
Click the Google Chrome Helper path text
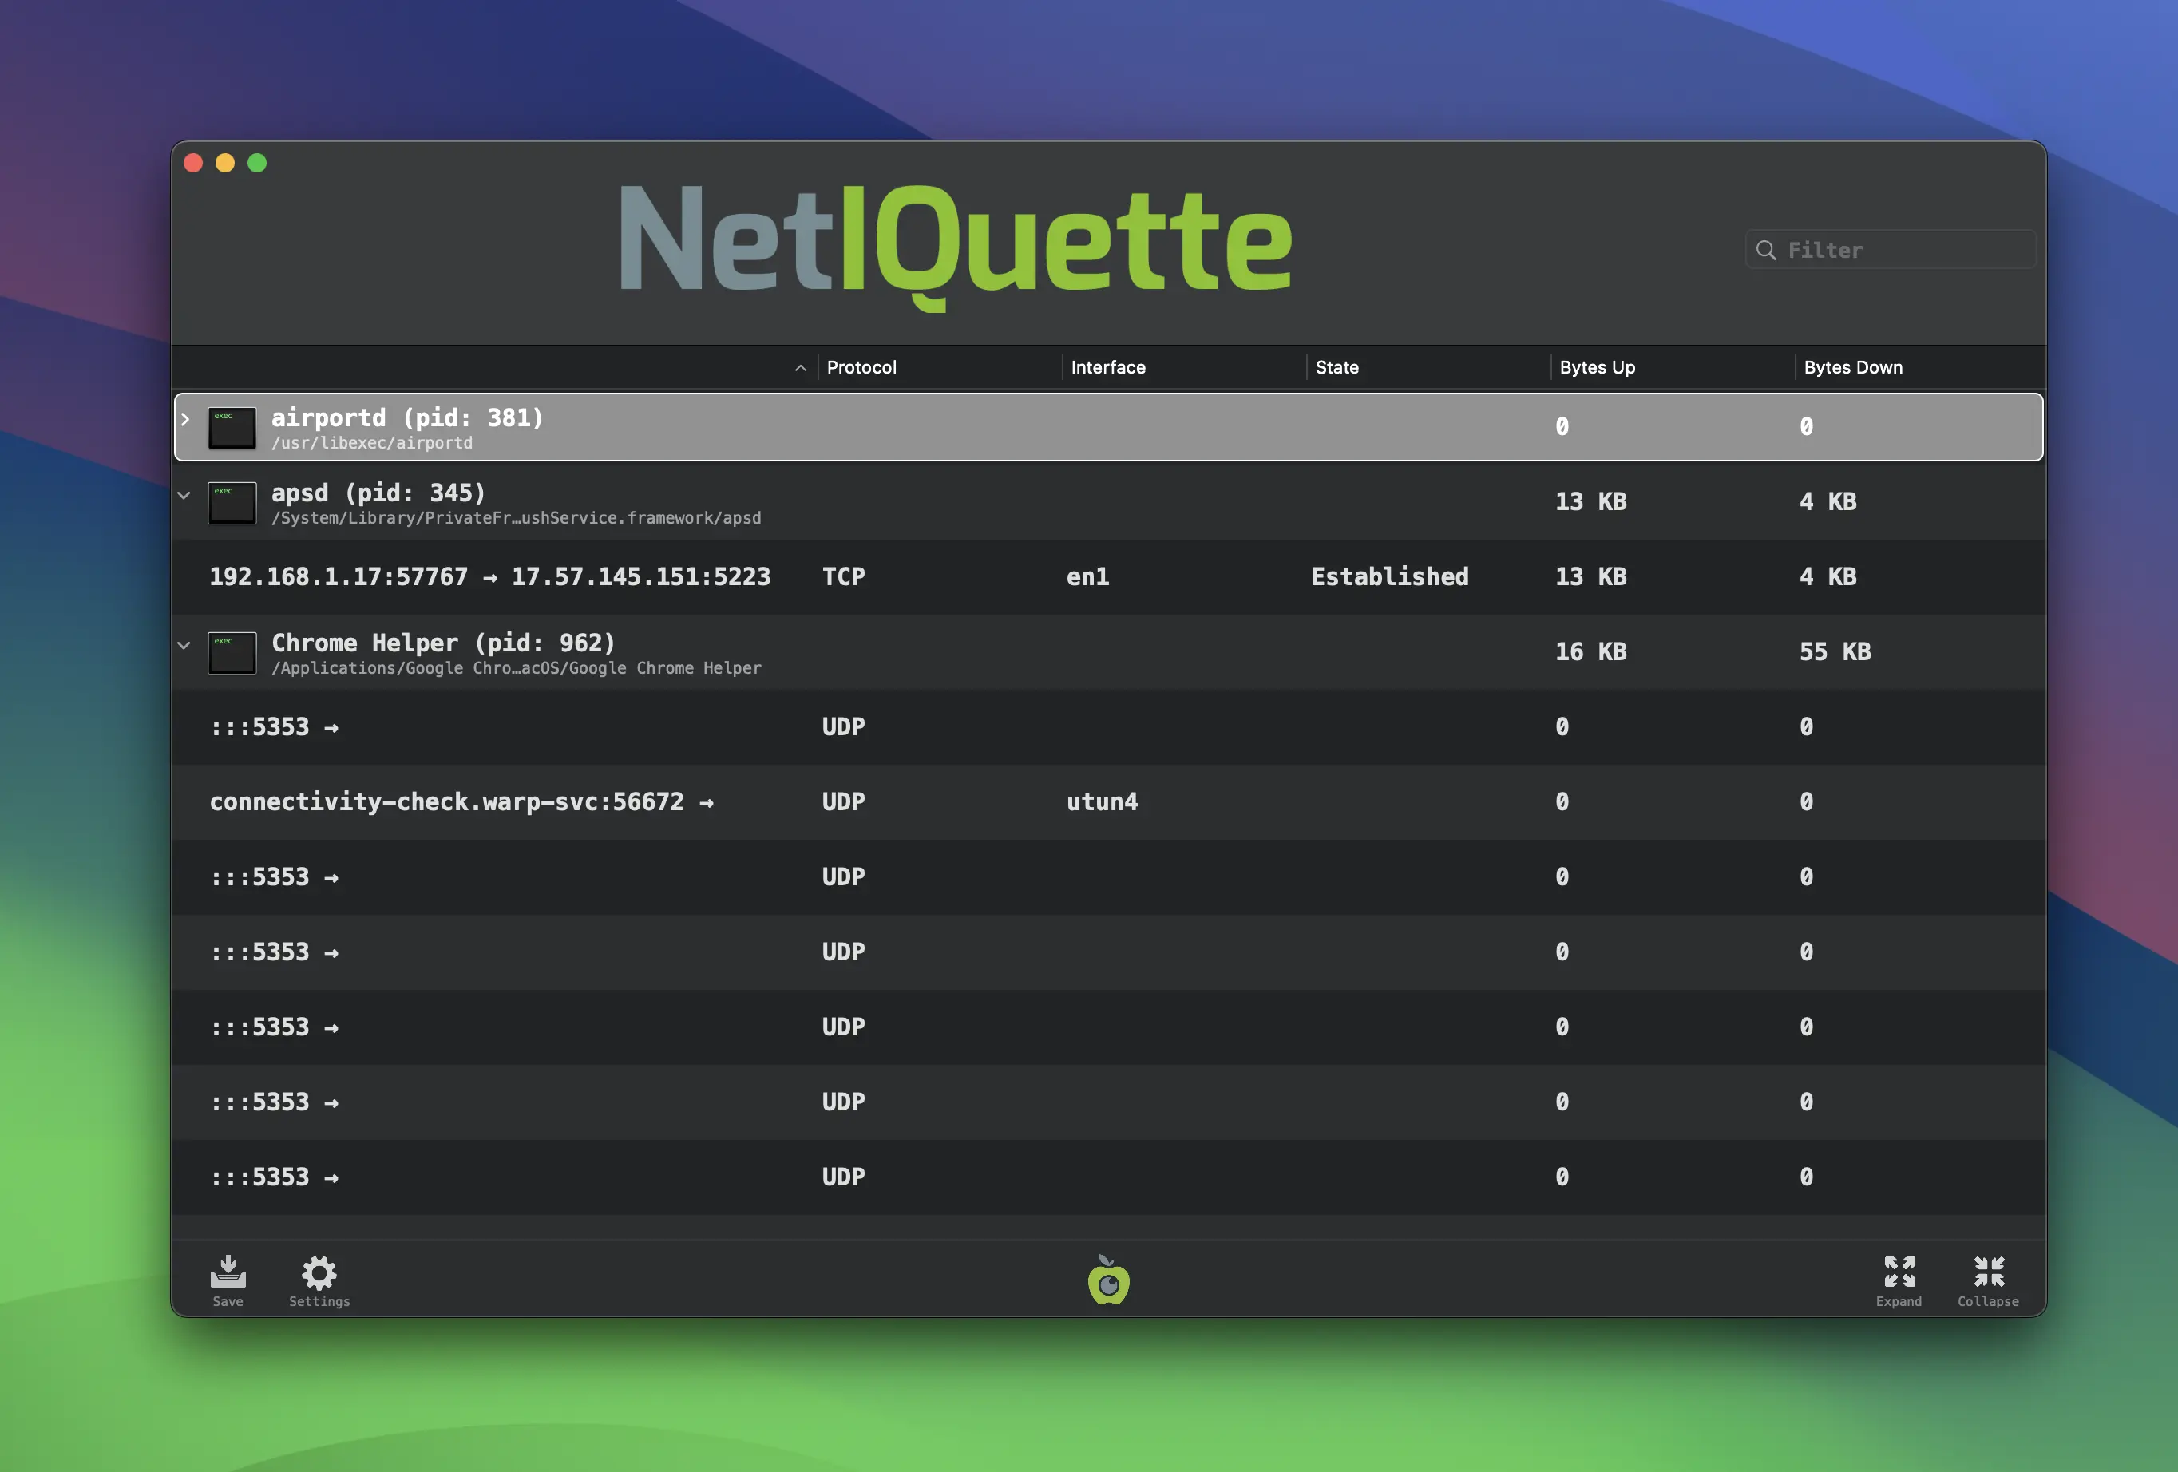point(517,668)
